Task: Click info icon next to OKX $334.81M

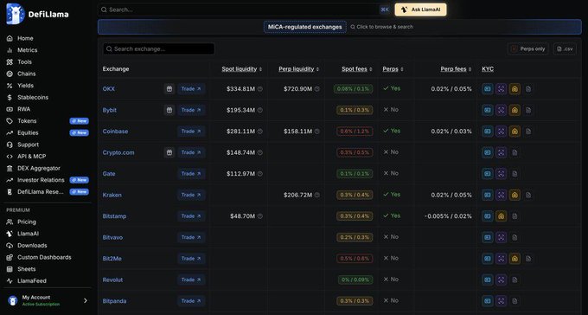Action: click(x=260, y=89)
